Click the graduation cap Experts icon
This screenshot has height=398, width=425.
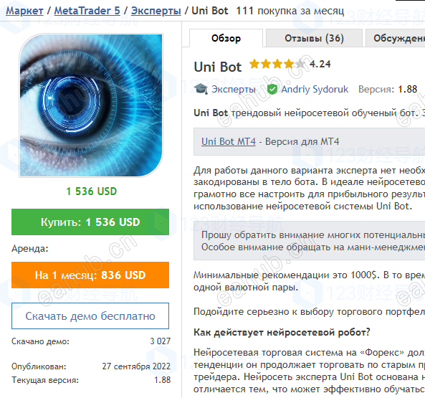click(201, 89)
